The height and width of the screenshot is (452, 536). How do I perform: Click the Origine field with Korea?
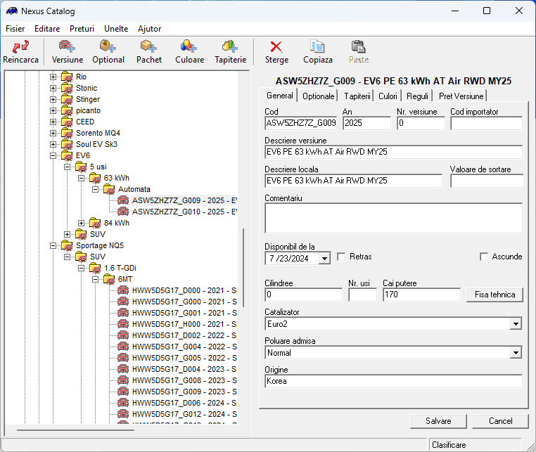coord(393,381)
